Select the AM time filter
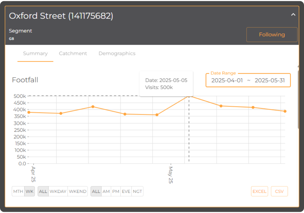This screenshot has width=304, height=213. (x=106, y=191)
